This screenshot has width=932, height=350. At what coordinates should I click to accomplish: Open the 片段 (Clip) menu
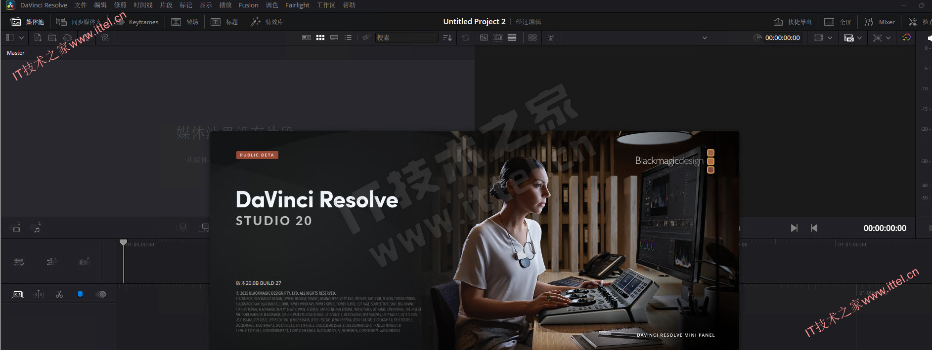click(166, 5)
